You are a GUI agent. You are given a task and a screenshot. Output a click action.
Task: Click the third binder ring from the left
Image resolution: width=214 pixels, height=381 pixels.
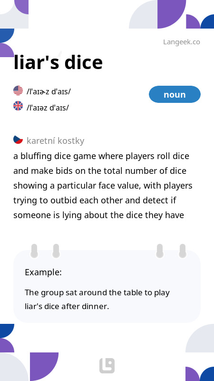click(160, 251)
